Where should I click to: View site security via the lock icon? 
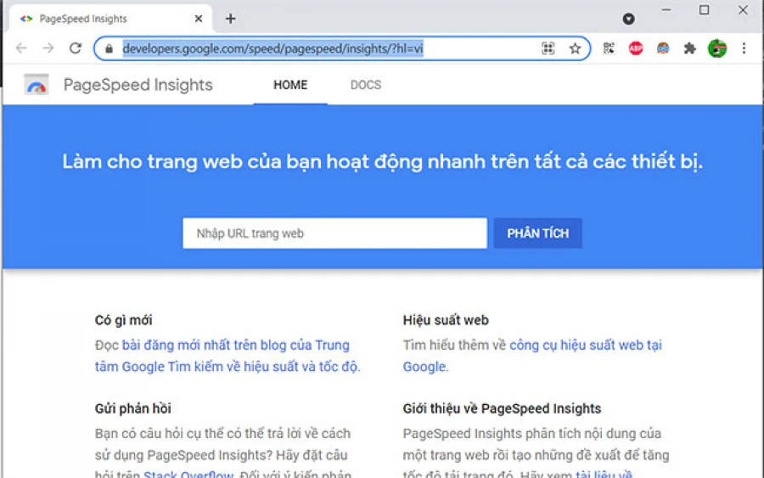click(x=110, y=48)
